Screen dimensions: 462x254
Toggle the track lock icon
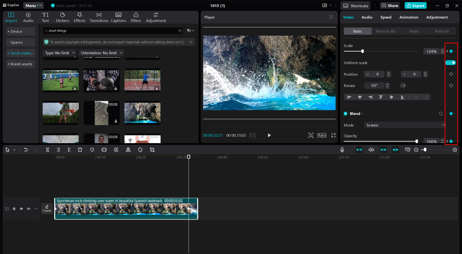click(x=14, y=208)
